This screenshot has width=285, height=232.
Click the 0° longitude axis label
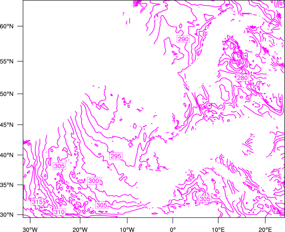click(x=173, y=230)
